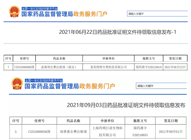Select row number 5 cell
The image size is (191, 140).
tap(16, 132)
